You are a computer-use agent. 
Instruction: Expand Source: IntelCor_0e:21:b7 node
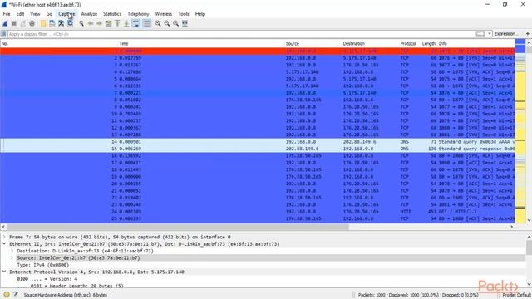12,258
